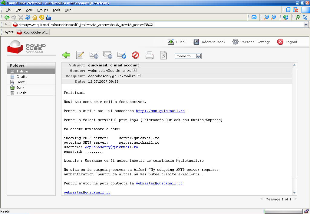Click the browser Forward arrow icon
This screenshot has height=214, width=310.
click(x=14, y=17)
